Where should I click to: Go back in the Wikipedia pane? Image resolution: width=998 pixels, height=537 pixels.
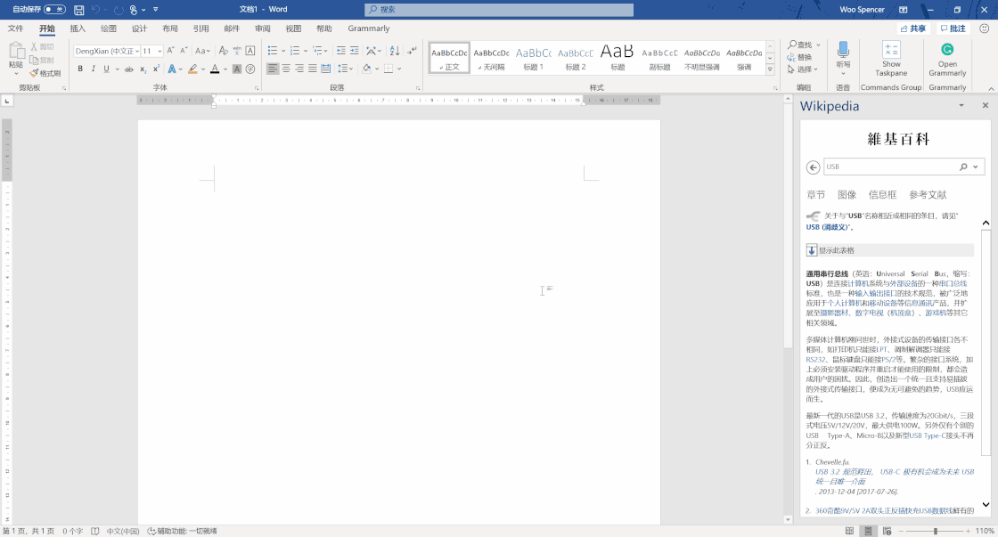(x=813, y=167)
